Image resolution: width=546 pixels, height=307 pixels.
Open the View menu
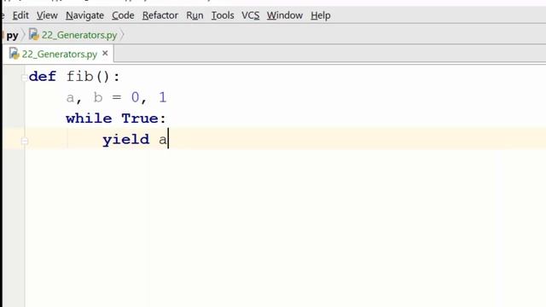(x=47, y=15)
